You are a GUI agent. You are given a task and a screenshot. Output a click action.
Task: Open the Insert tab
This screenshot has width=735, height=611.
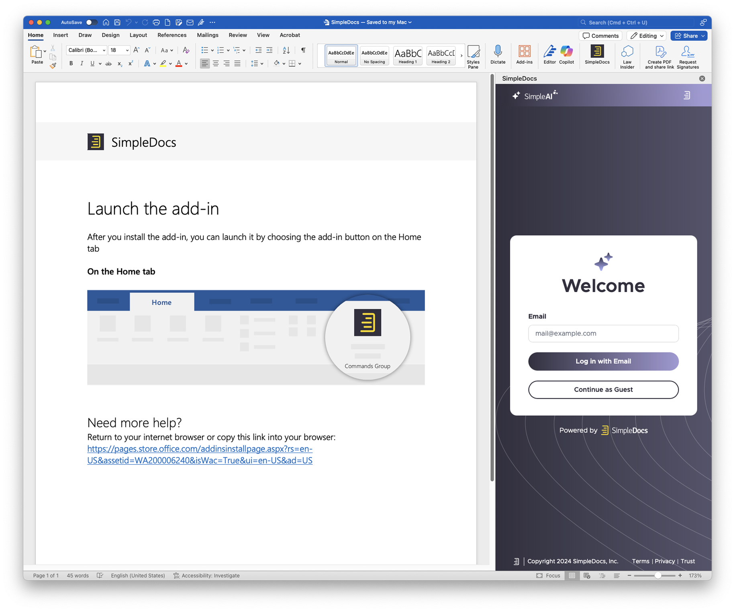(61, 35)
